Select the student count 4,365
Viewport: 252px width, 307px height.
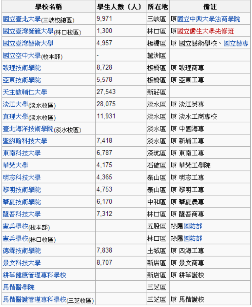click(104, 177)
